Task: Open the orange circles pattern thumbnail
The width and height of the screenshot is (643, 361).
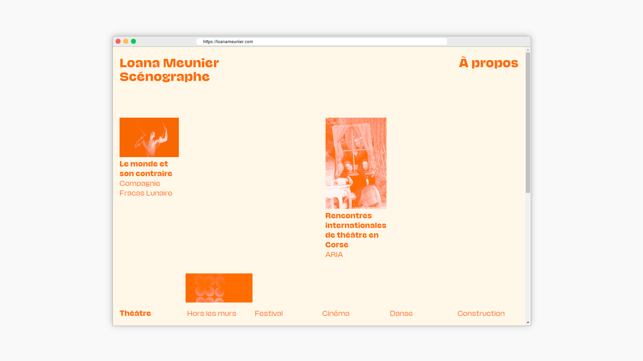Action: pyautogui.click(x=219, y=288)
